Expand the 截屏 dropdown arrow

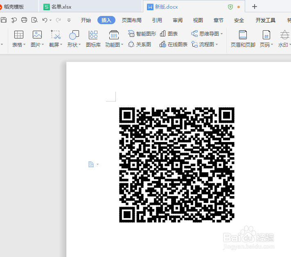click(61, 45)
